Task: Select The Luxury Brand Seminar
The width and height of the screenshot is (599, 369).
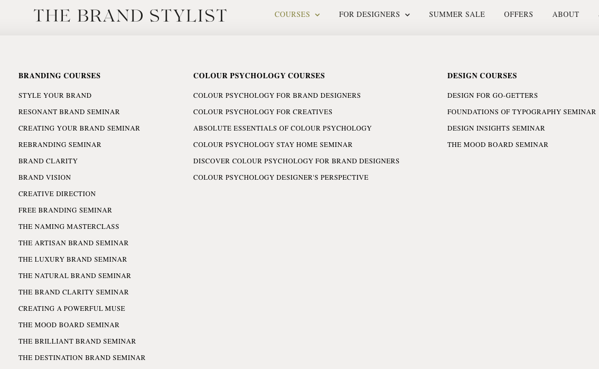Action: coord(73,260)
